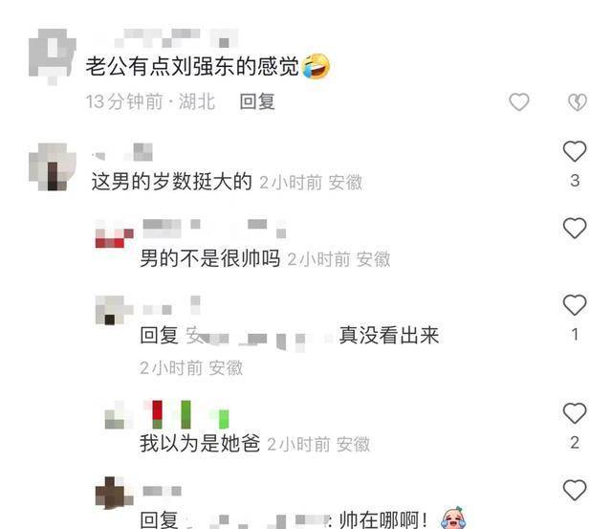
Task: Open red avatar beside 男的不是很帅吗
Action: click(115, 233)
